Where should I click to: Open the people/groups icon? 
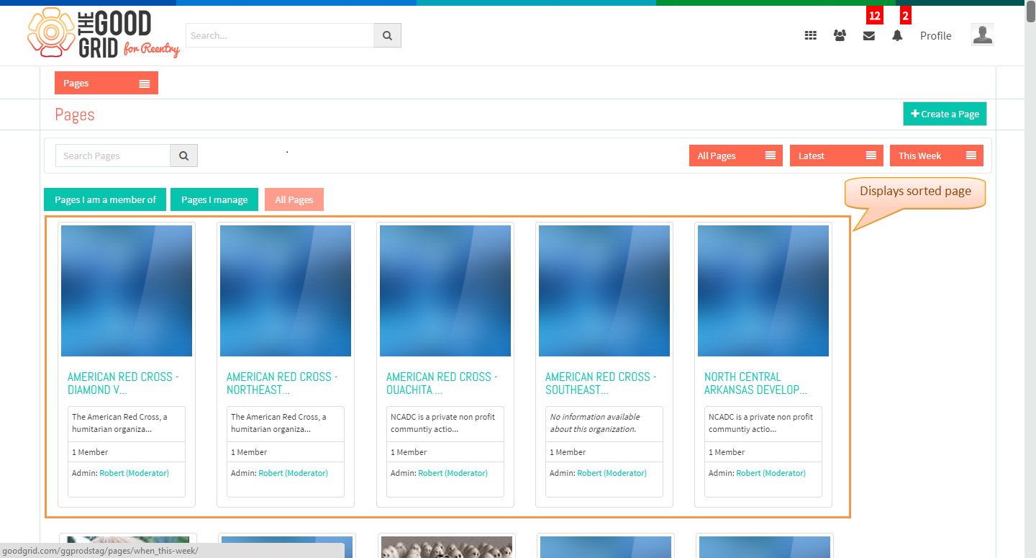840,35
